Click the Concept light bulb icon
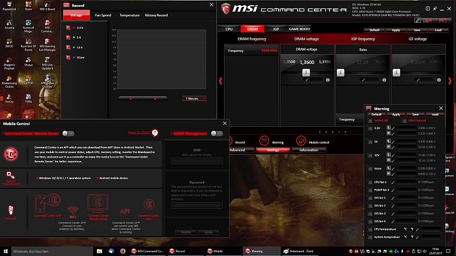This screenshot has width=456, height=256. point(10,210)
